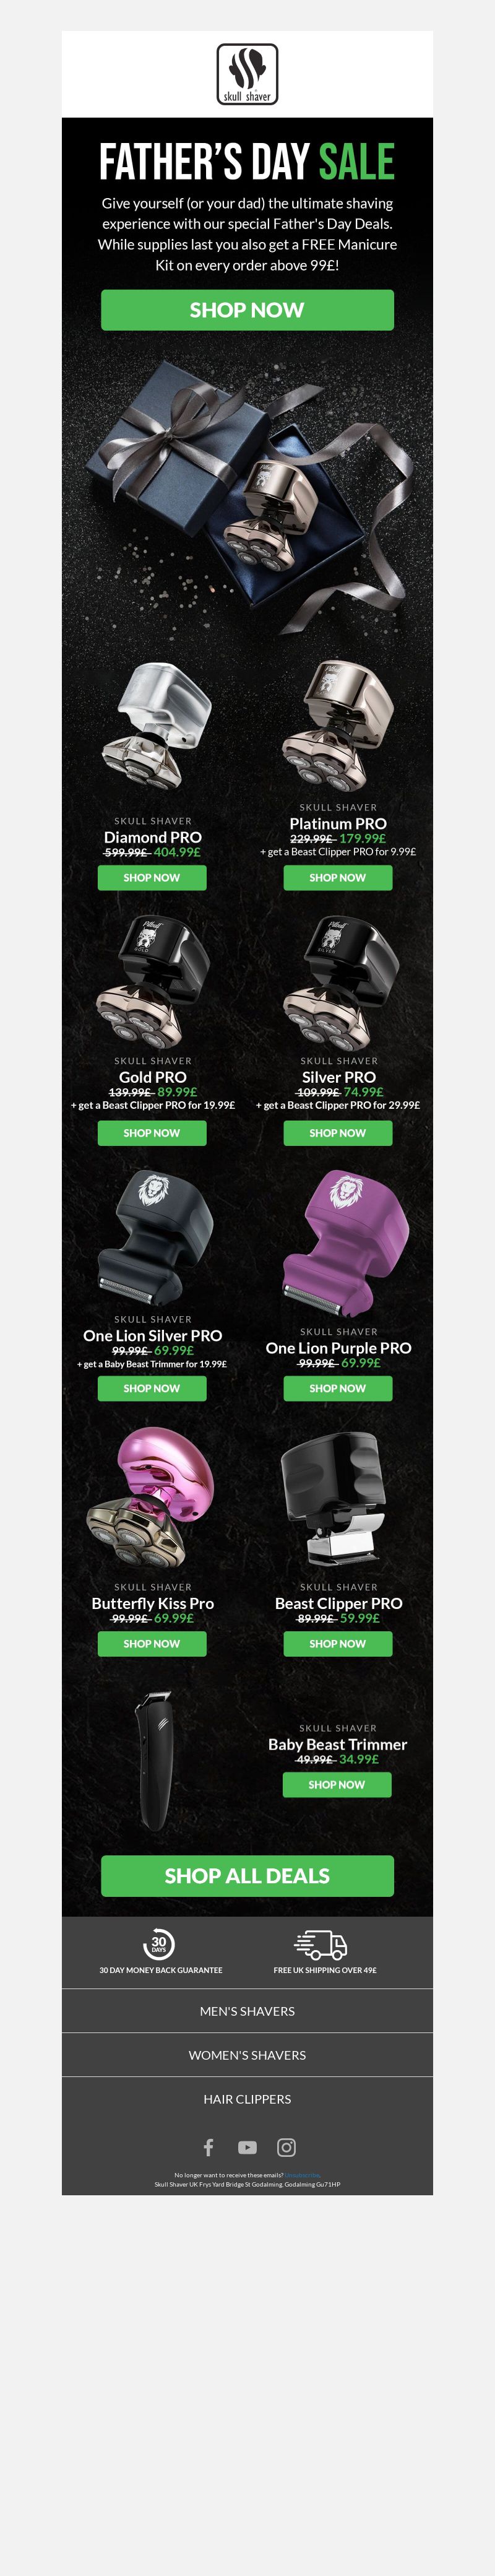Click the top green SHOP NOW banner button
The height and width of the screenshot is (2576, 495).
tap(247, 310)
